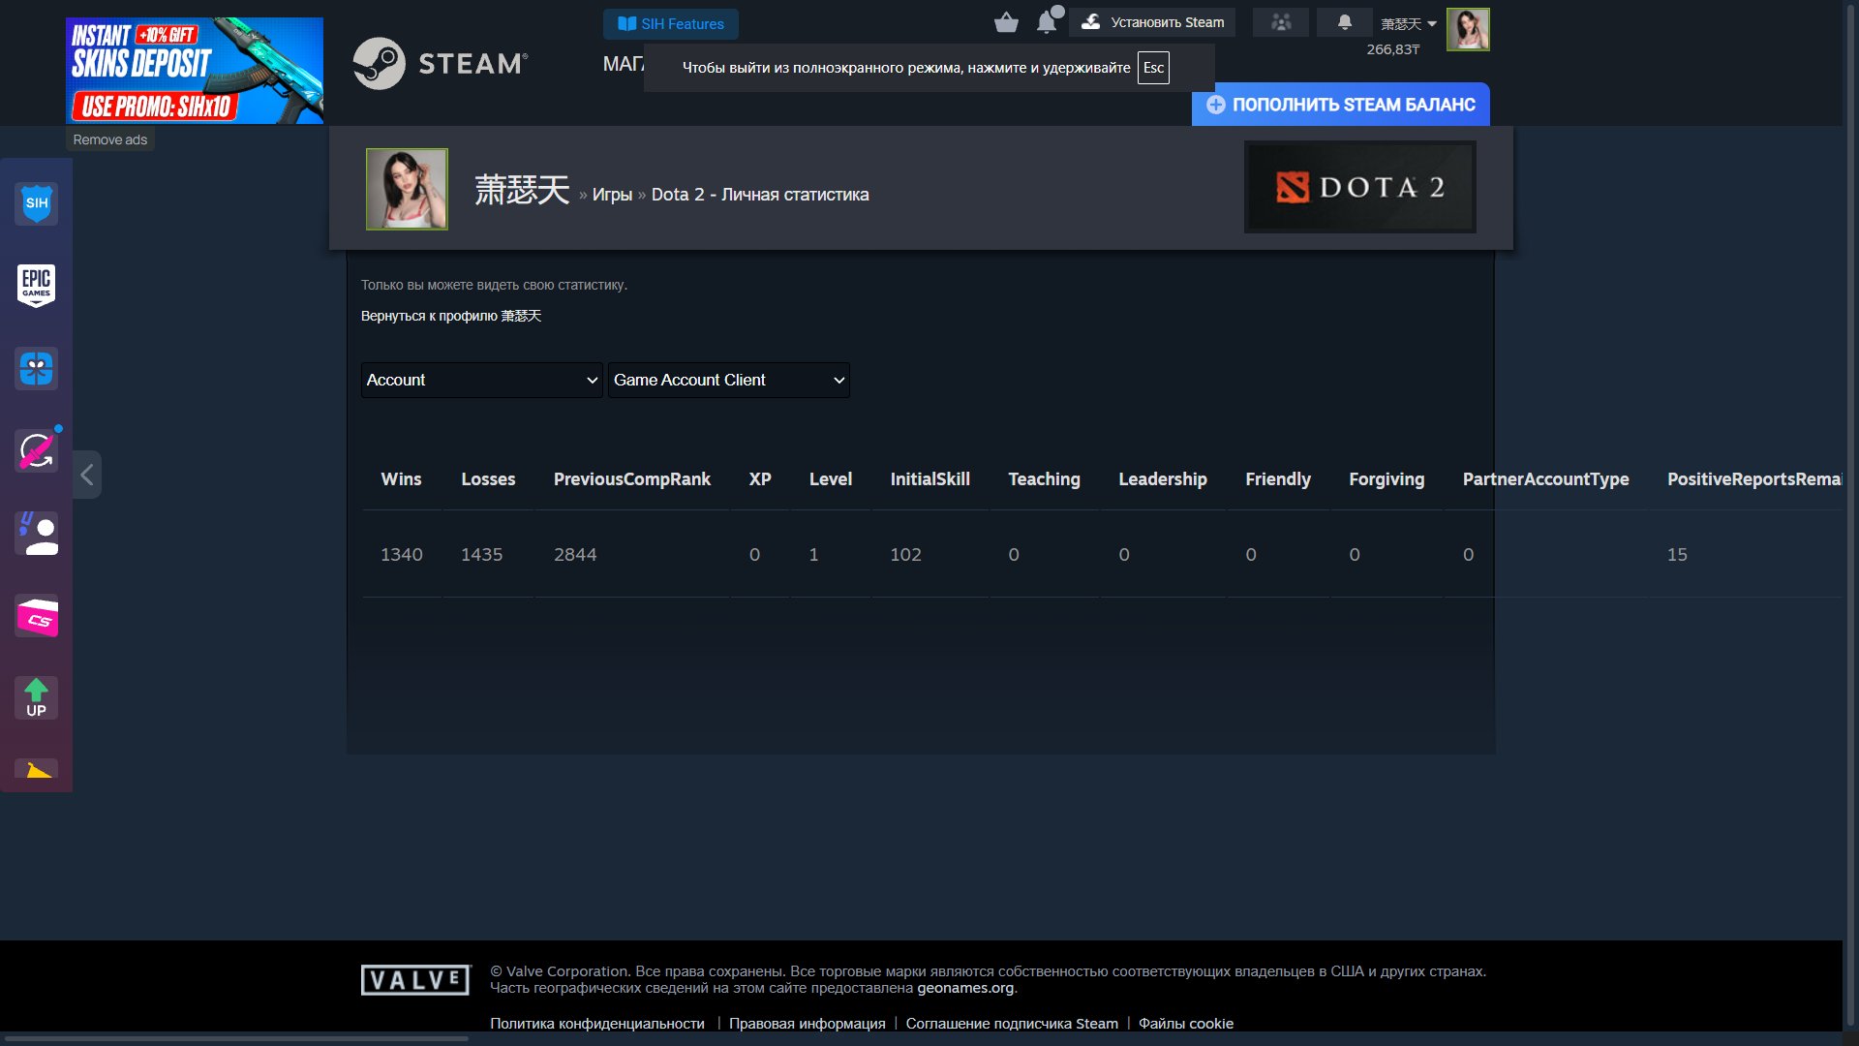Click the Dota 2 logo banner
The image size is (1859, 1046).
coord(1360,187)
